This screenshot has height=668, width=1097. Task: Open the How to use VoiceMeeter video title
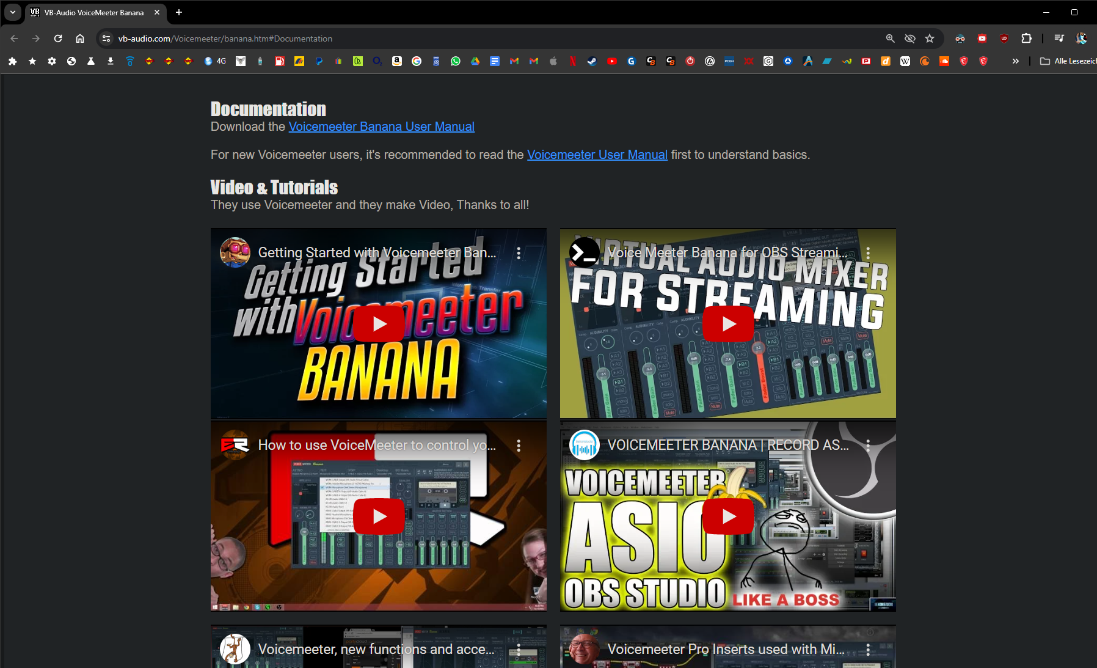[x=377, y=445]
